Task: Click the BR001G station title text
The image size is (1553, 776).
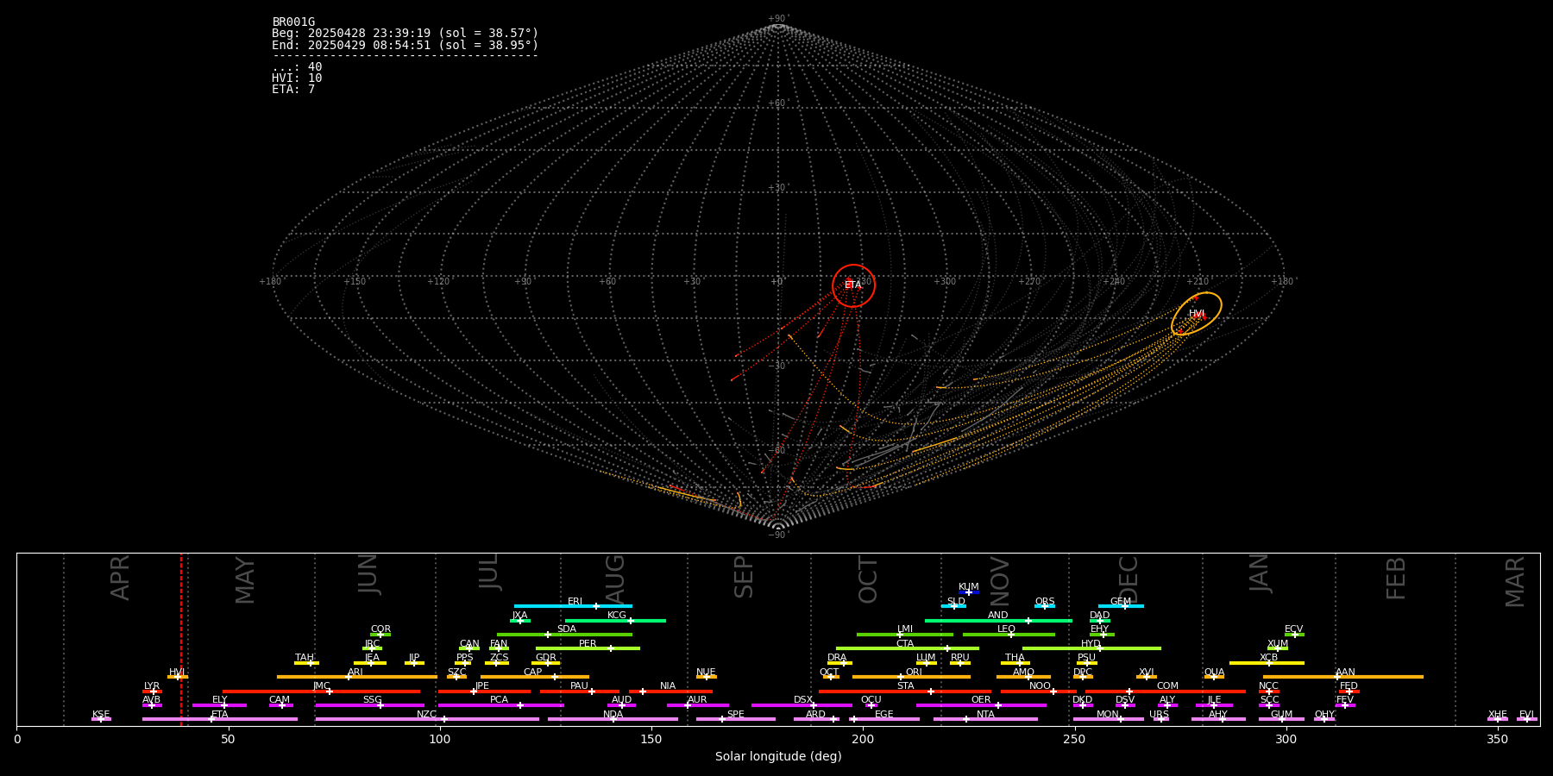Action: (x=293, y=22)
